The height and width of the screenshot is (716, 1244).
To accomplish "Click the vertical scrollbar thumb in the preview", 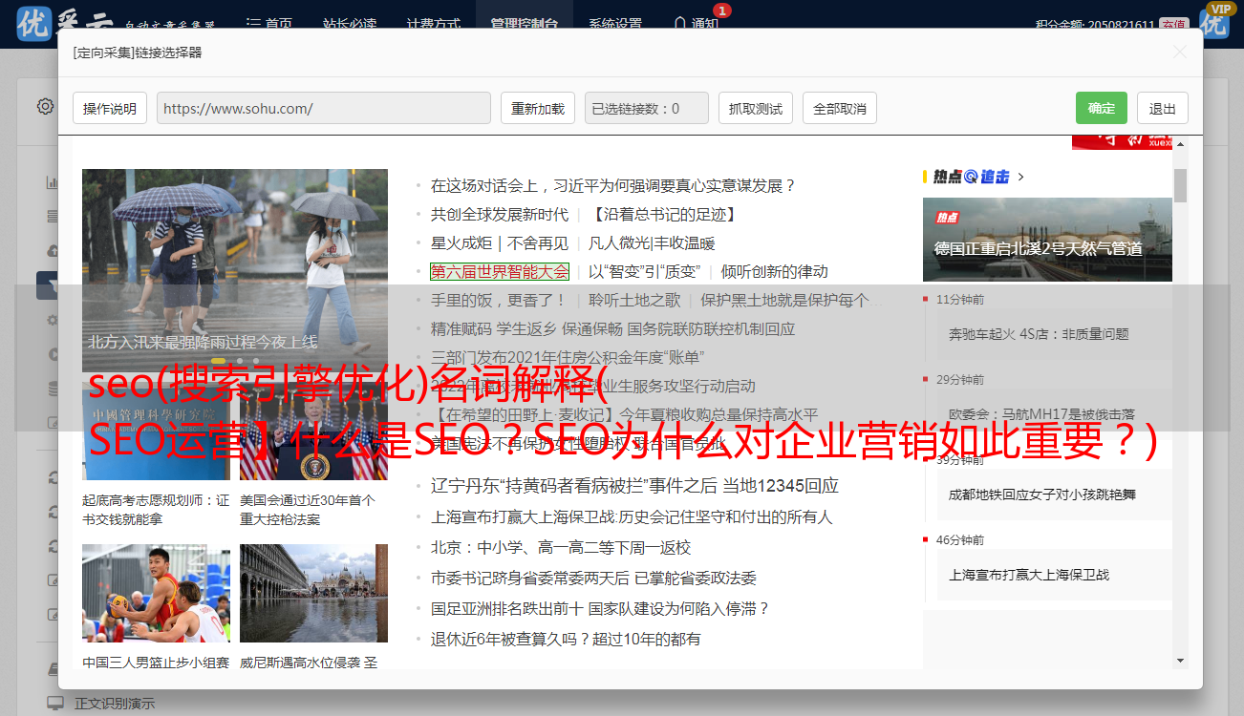I will [x=1180, y=185].
